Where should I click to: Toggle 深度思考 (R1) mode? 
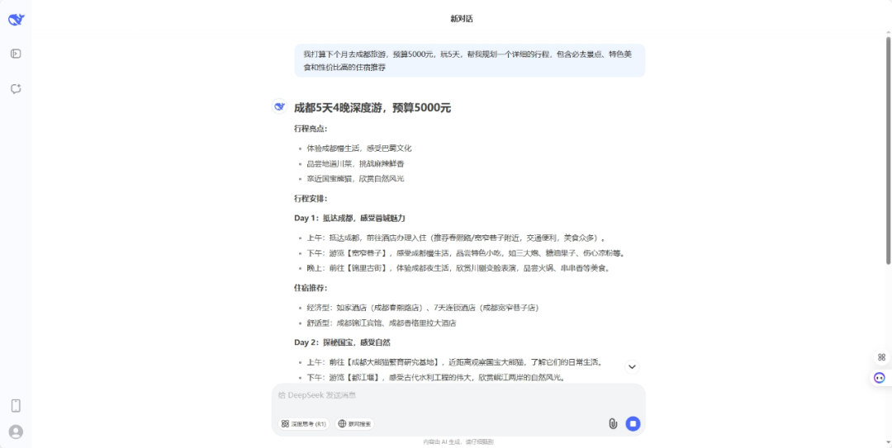coord(303,423)
